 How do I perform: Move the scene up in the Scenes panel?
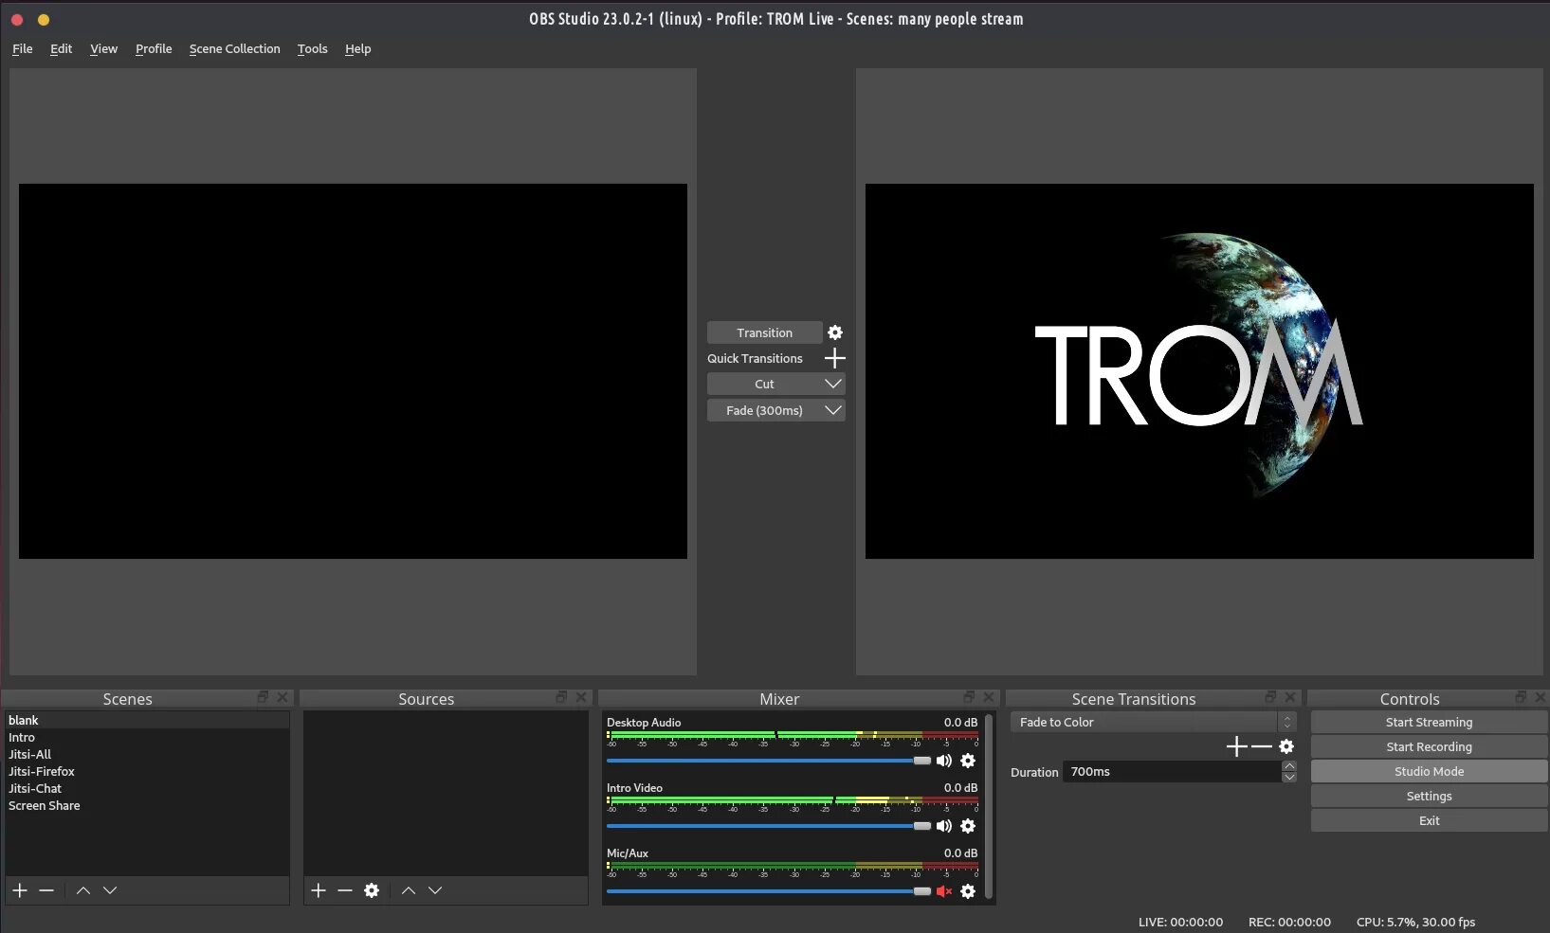point(83,890)
